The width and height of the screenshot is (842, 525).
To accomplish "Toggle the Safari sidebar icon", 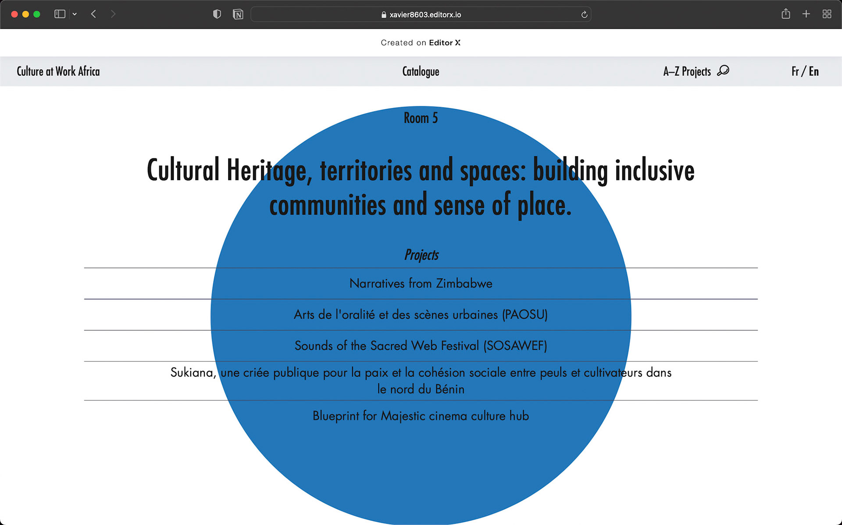I will 60,14.
